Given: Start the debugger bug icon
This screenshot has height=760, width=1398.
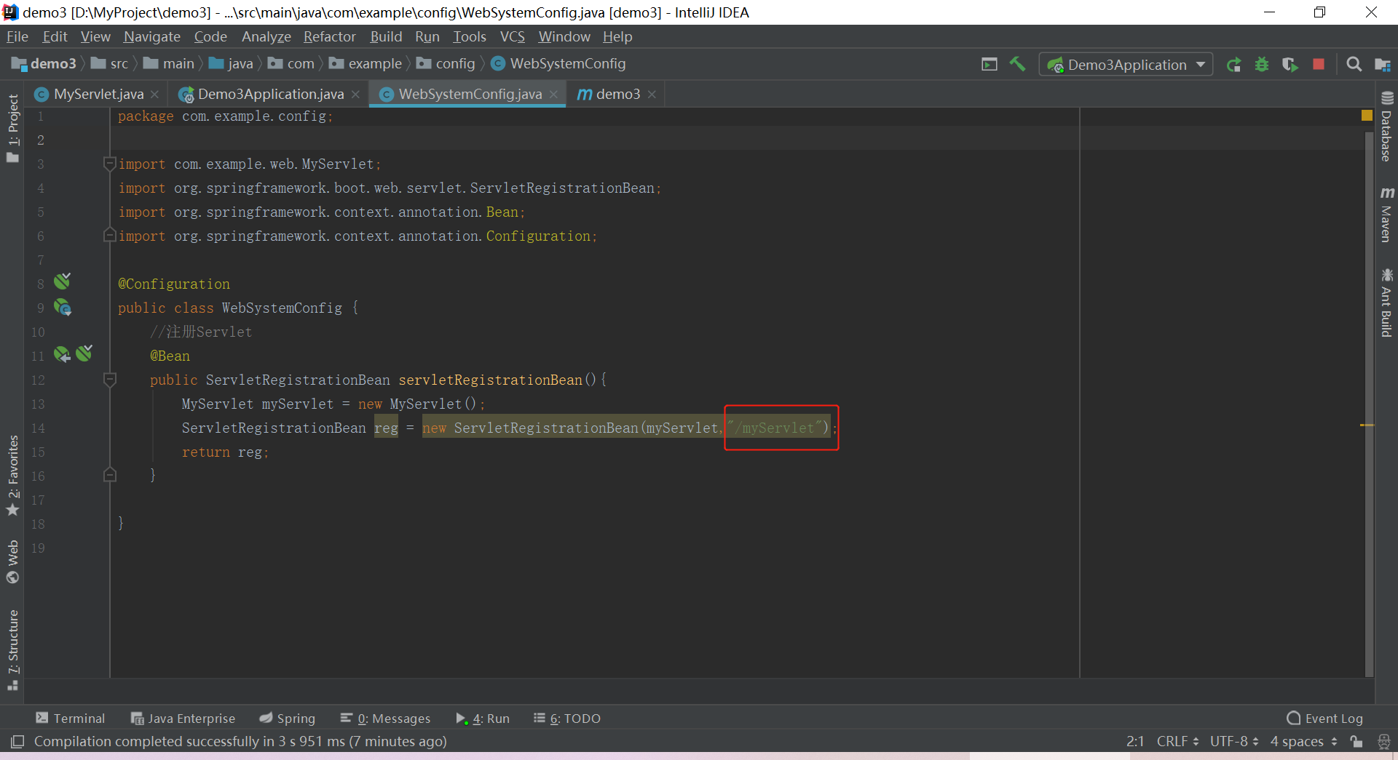Looking at the screenshot, I should pos(1262,64).
